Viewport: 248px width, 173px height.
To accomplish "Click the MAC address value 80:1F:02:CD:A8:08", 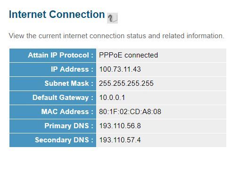I will (x=130, y=112).
